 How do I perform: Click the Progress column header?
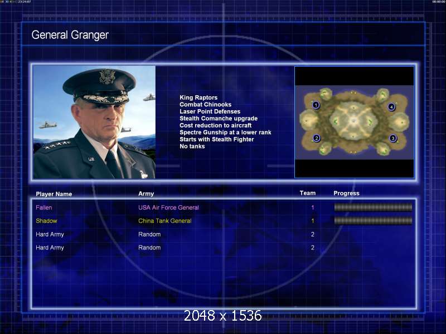pos(346,193)
